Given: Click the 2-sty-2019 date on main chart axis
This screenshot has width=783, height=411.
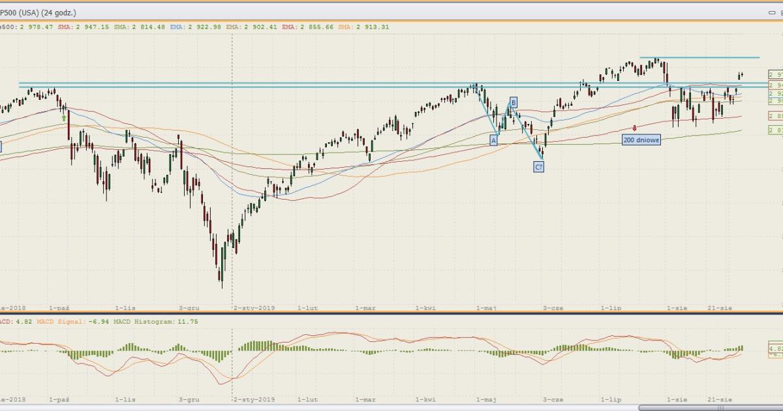Looking at the screenshot, I should 254,307.
